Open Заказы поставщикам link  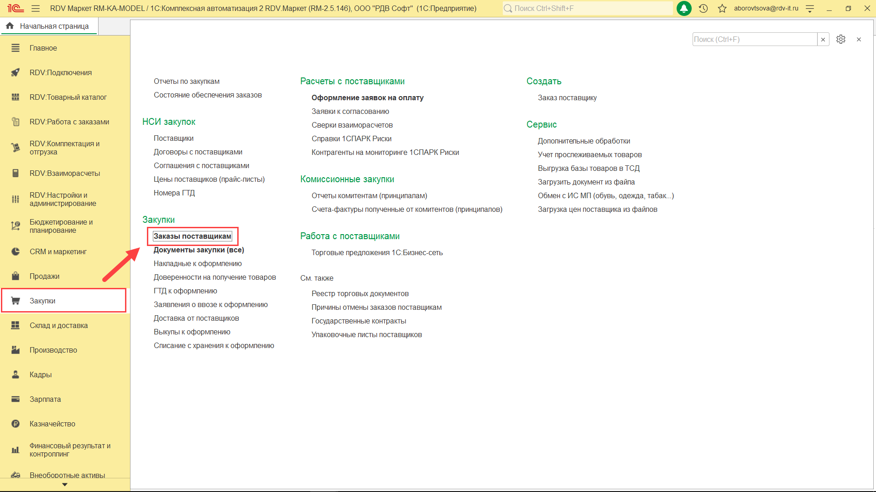coord(192,236)
